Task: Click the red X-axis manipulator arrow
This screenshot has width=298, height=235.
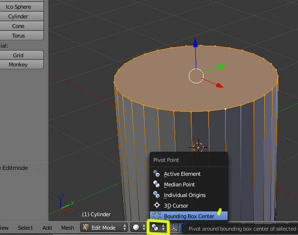Action: click(220, 86)
